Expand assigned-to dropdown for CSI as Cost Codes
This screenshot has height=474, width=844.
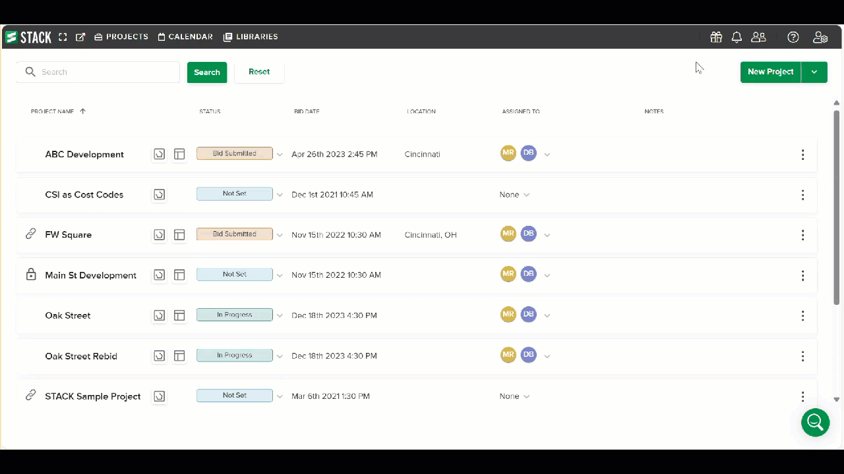(526, 195)
